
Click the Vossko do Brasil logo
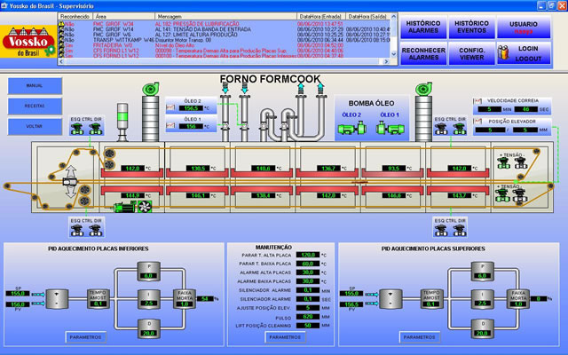pos(28,42)
